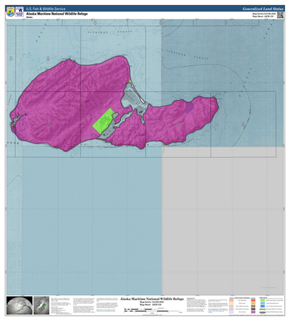This screenshot has width=290, height=321.
Task: Click the 'U.S. Fish & Wildlife Service' banner text
Action: point(46,9)
